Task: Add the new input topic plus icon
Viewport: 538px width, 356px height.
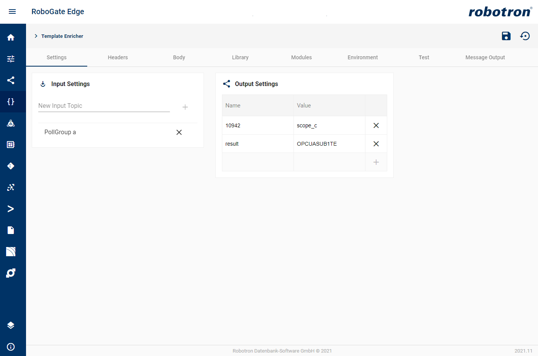Action: (185, 107)
